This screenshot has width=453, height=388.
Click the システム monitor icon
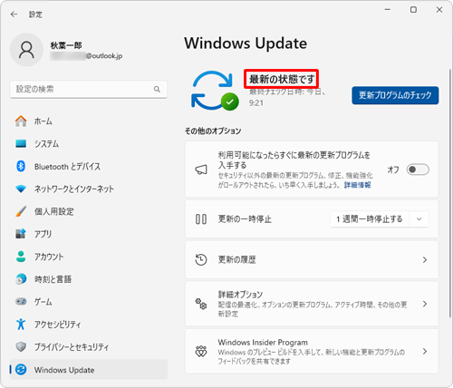(21, 143)
